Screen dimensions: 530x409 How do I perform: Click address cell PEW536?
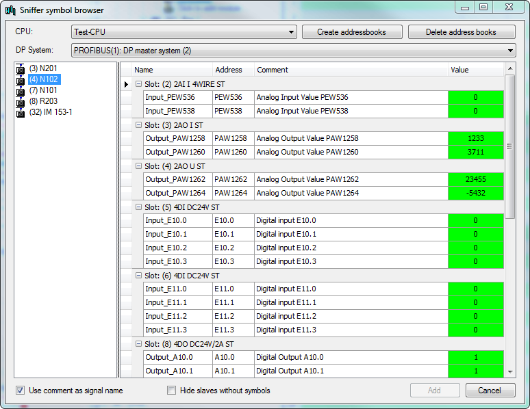tap(234, 97)
